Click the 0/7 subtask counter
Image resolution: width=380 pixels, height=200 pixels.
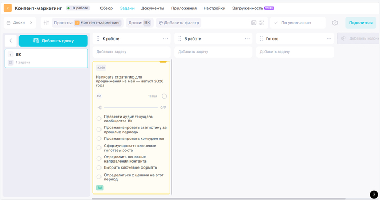coord(163,108)
